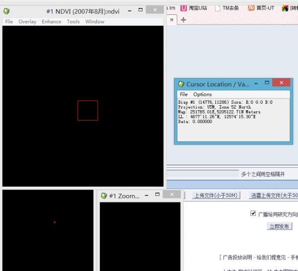This screenshot has height=271, width=298.
Task: Open TM去条 bookmark
Action: [x=227, y=8]
